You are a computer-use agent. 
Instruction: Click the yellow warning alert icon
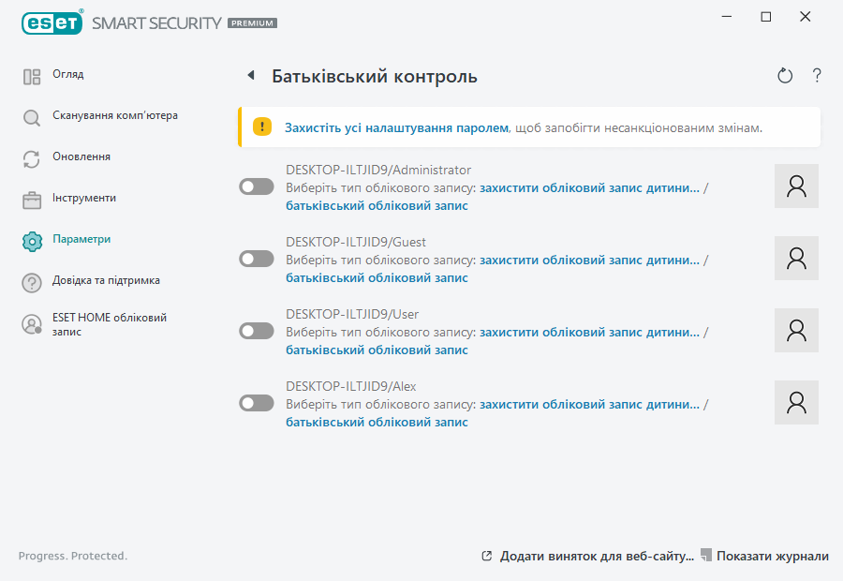pyautogui.click(x=262, y=127)
